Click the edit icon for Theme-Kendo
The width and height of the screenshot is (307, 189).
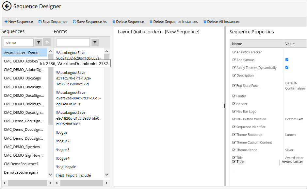pyautogui.click(x=234, y=150)
